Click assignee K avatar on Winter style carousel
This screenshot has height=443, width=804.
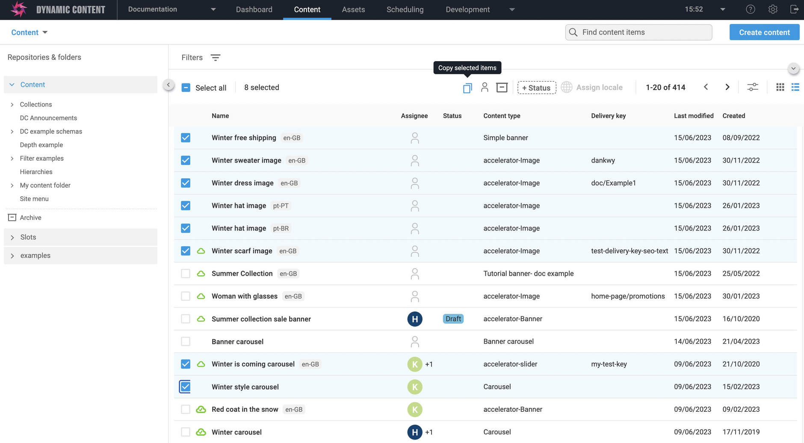click(x=415, y=387)
